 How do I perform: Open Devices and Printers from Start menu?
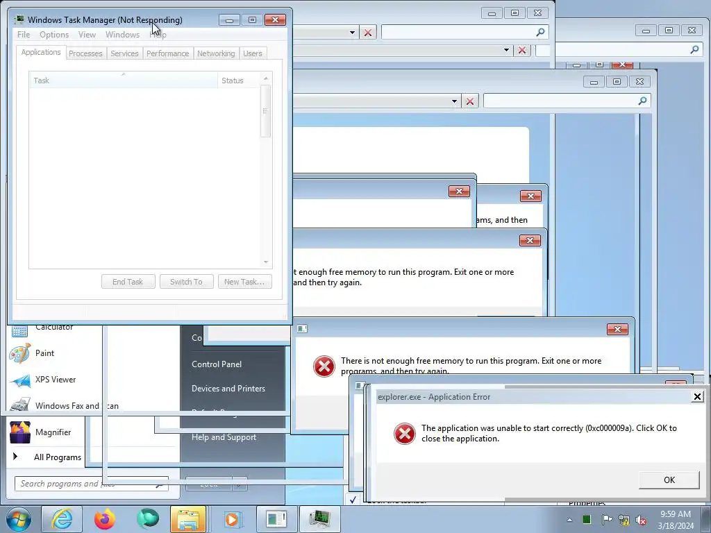point(228,389)
